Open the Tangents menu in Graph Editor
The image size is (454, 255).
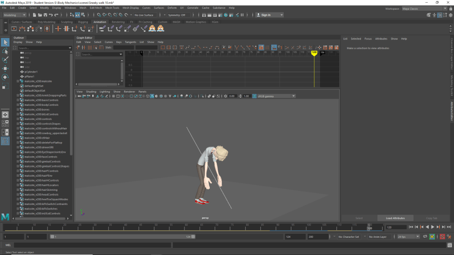pyautogui.click(x=130, y=42)
